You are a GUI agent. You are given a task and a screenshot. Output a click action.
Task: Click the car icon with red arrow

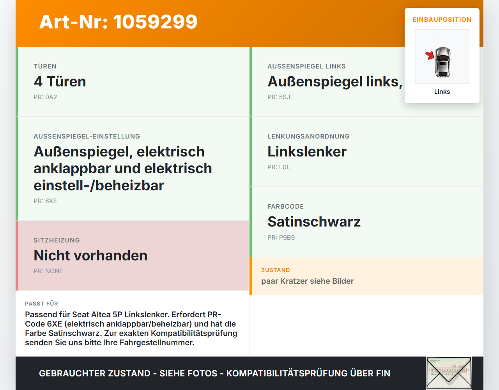442,57
